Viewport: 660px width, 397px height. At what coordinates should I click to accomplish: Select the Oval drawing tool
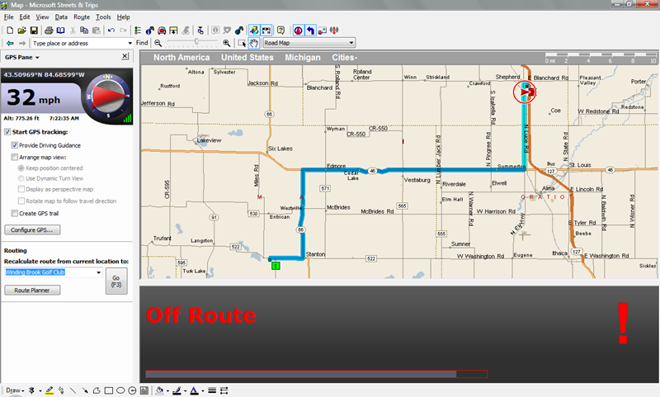[x=120, y=390]
